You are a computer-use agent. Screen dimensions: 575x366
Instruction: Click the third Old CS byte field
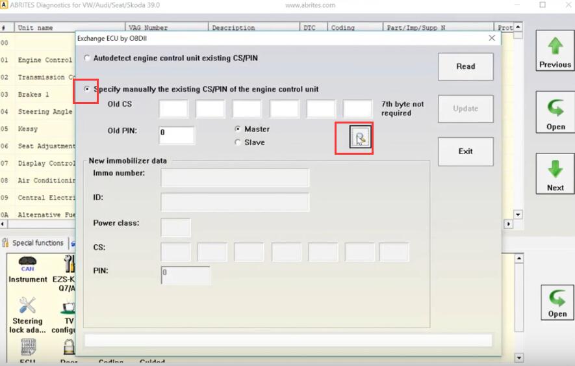(247, 109)
